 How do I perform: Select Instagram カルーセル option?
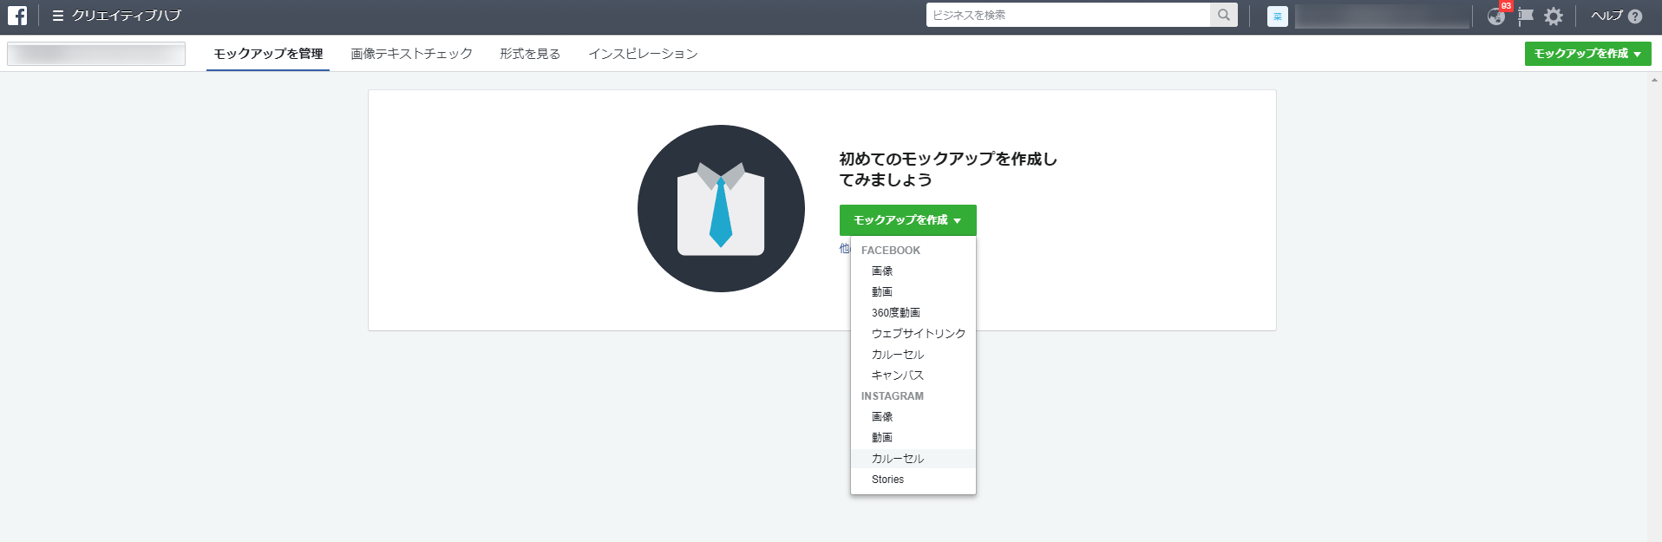click(913, 459)
